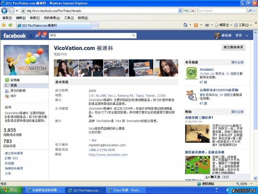
Task: Select 資訊 in the left sidebar
Action: (x=26, y=85)
